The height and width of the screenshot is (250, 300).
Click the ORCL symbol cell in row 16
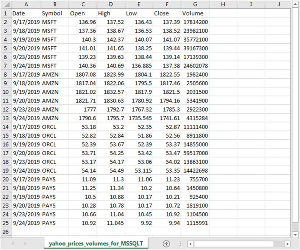[55, 144]
